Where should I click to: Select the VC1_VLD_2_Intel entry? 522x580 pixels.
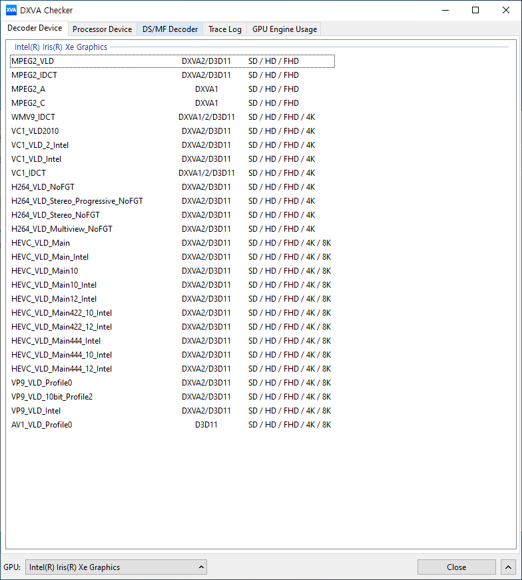pos(172,145)
